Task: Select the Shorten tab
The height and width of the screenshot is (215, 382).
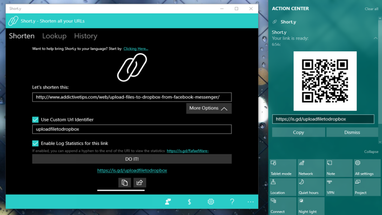Action: (x=22, y=36)
